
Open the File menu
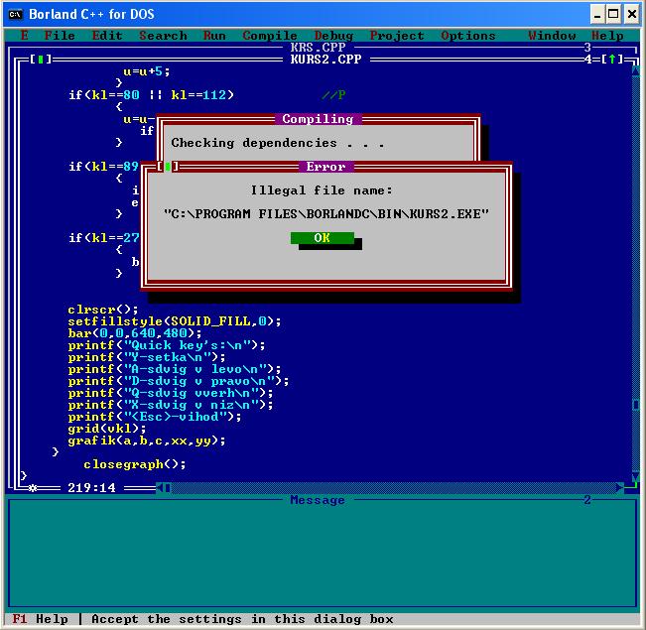click(x=60, y=36)
